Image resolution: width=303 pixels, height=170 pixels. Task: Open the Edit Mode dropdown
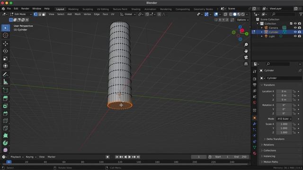[21, 14]
